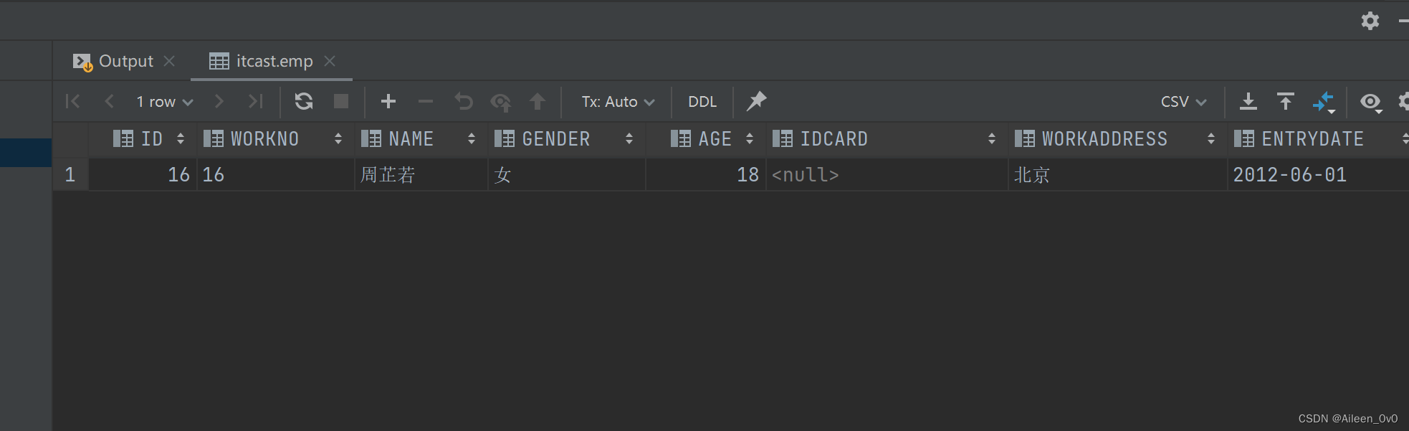The image size is (1409, 431).
Task: Click the reload page refresh icon
Action: [304, 101]
